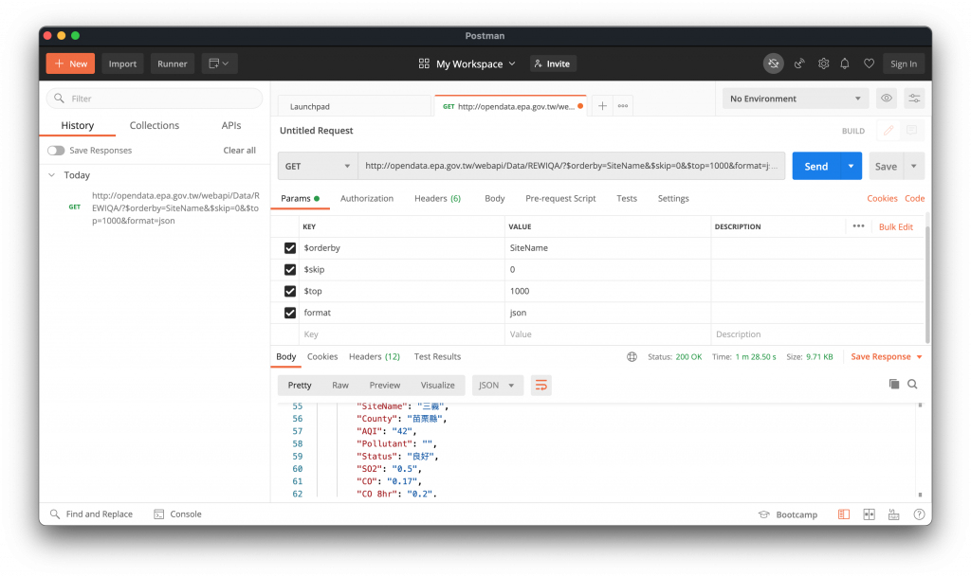Clear all history entries

[x=239, y=151]
